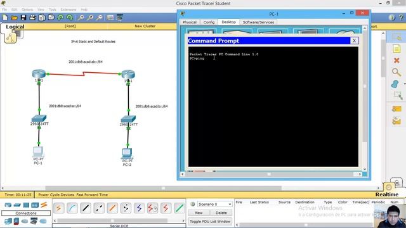This screenshot has width=406, height=228.
Task: Click the 2001:db8:acad:ab::/64 label
Action: 86,62
